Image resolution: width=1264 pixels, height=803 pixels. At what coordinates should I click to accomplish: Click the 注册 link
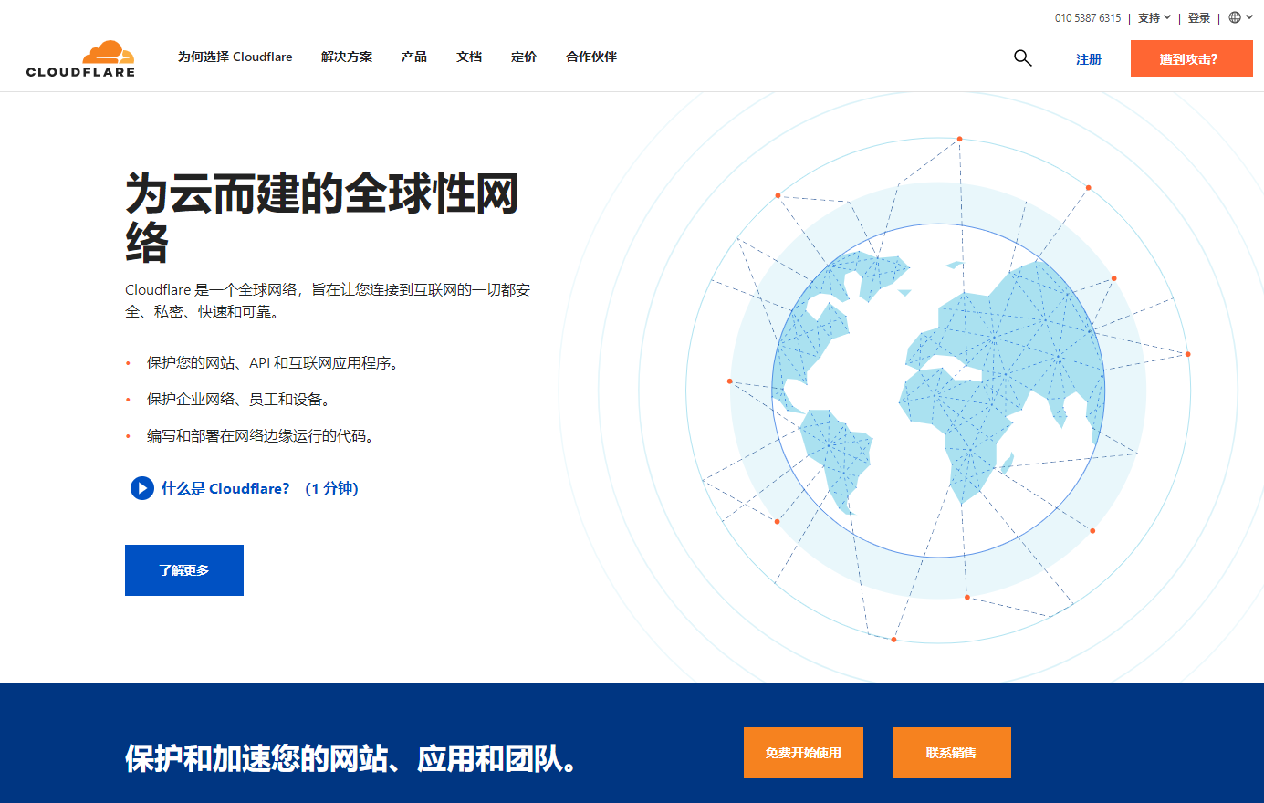click(1089, 59)
